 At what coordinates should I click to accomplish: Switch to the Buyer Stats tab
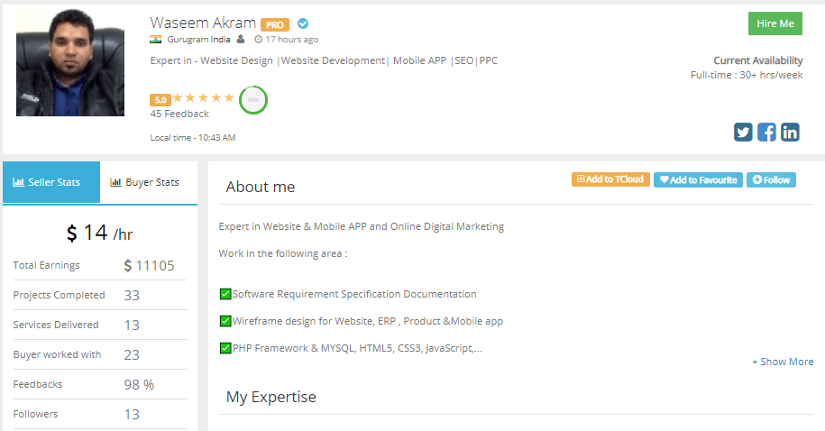point(149,182)
